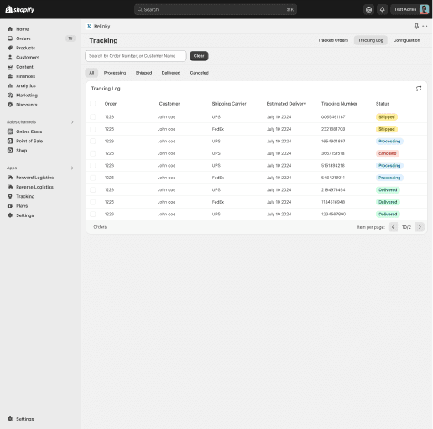Open Tracking in the Apps list
The width and height of the screenshot is (433, 429).
(x=25, y=196)
